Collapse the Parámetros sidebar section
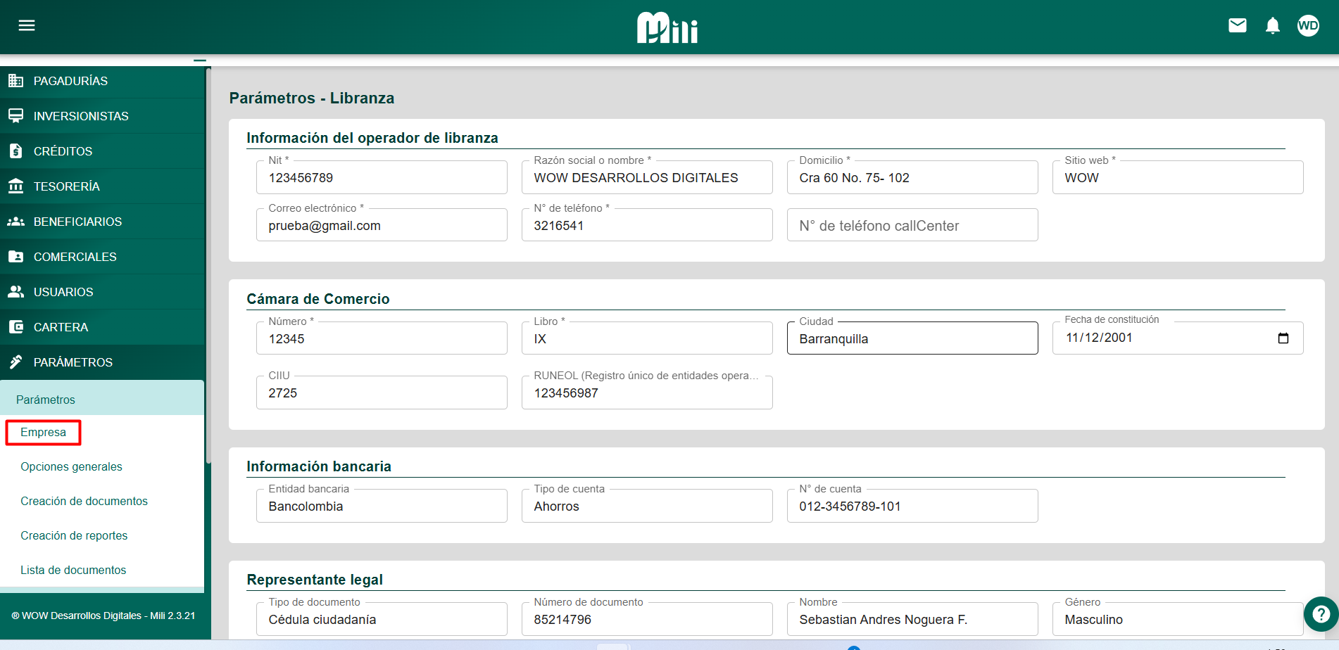The width and height of the screenshot is (1339, 650). click(x=73, y=362)
